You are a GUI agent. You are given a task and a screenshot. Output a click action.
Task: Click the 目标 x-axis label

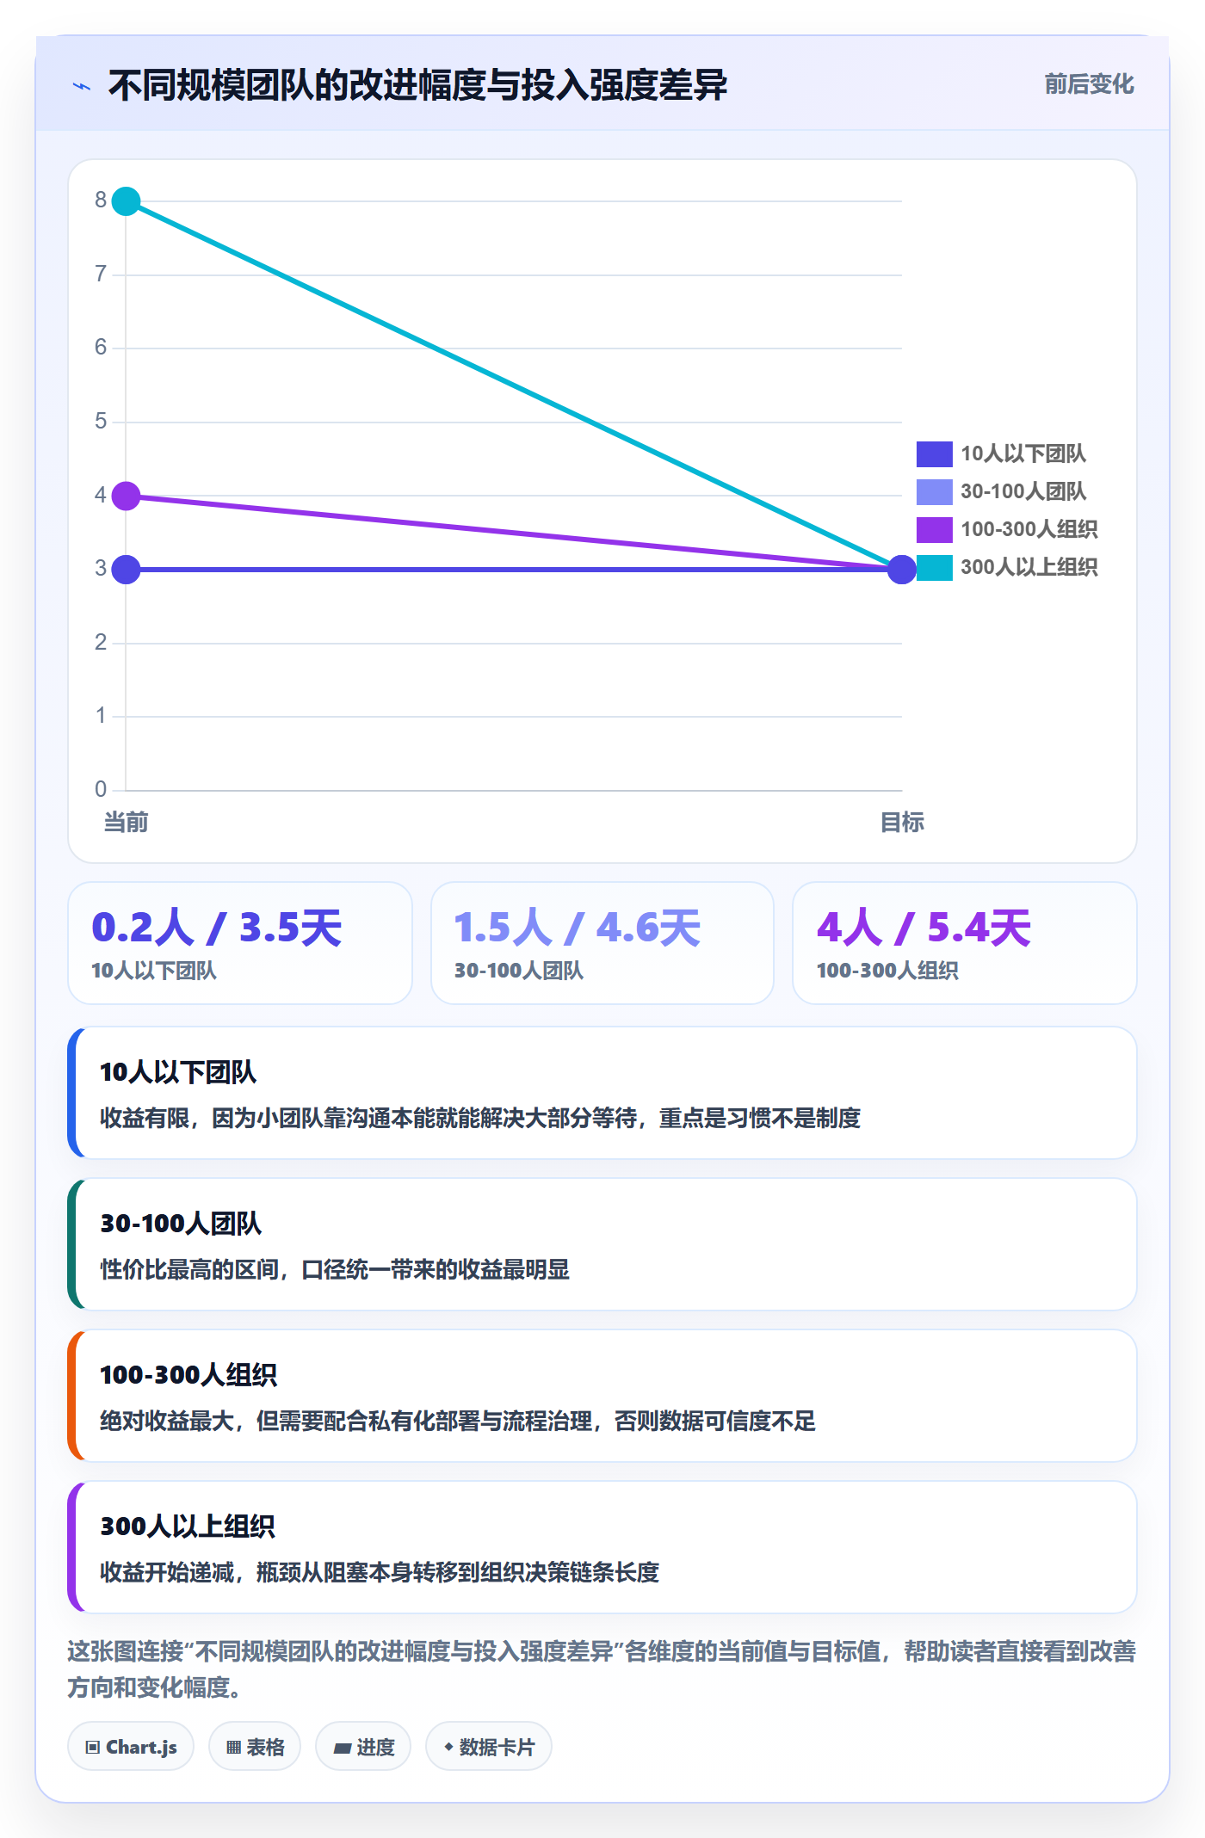tap(902, 823)
